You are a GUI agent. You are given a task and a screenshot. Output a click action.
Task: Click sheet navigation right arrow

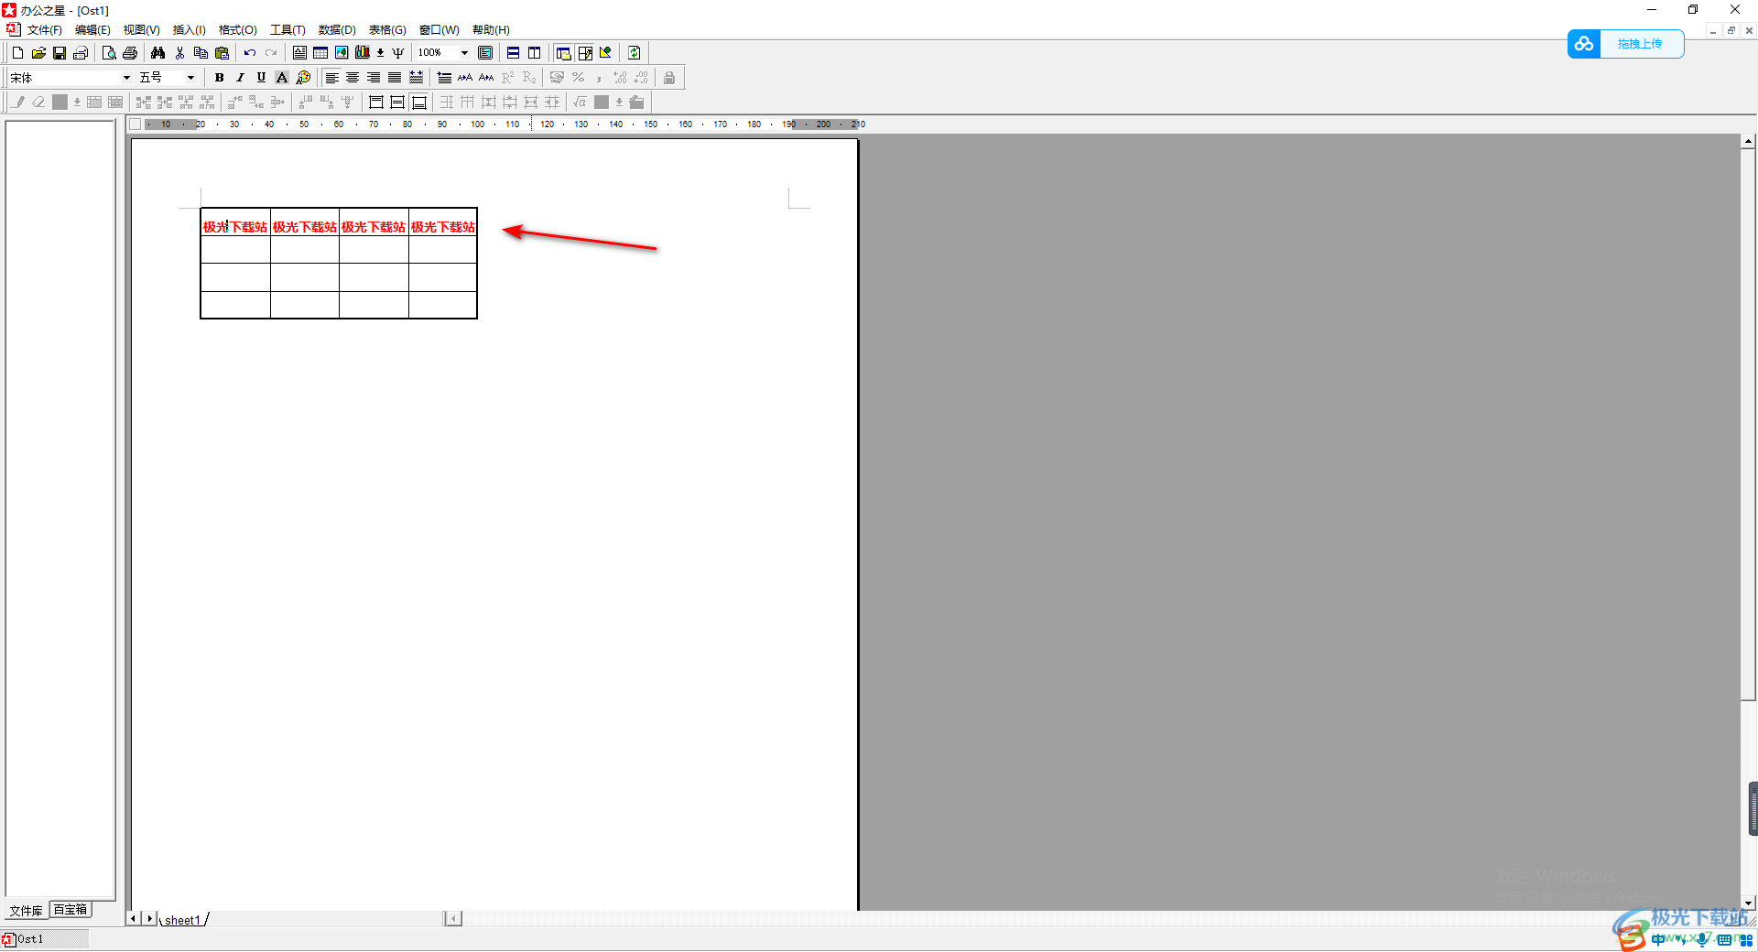pos(149,918)
